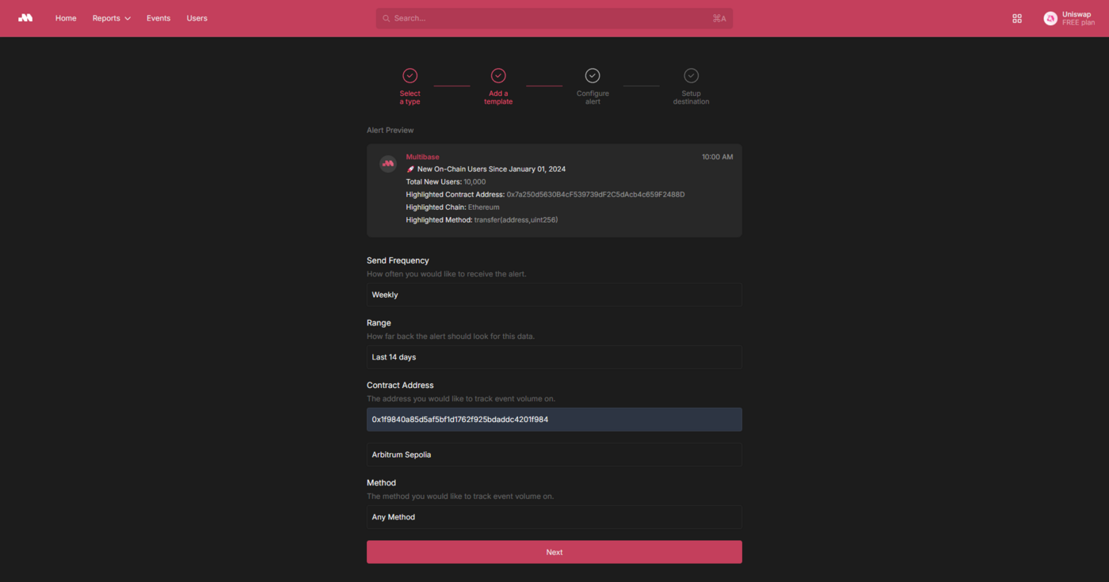Click the search magnifier icon
1109x582 pixels.
pos(386,18)
